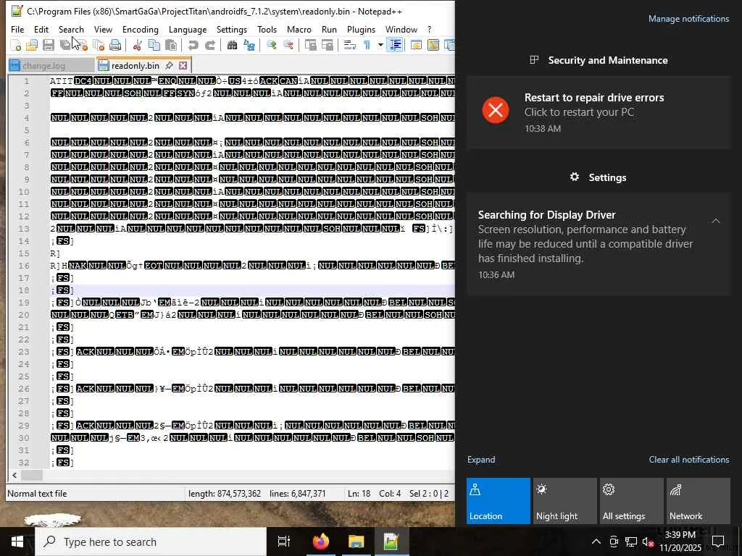Open the Run menu

coord(329,29)
